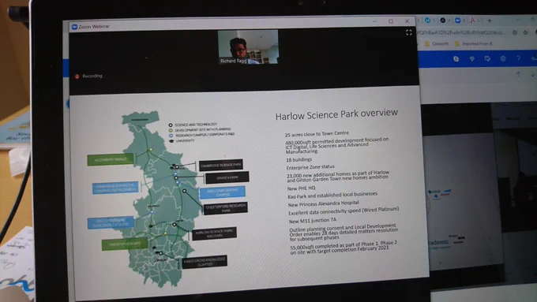Click the flag icon in the blue toolbar
Image resolution: width=537 pixels, height=302 pixels.
(x=487, y=59)
